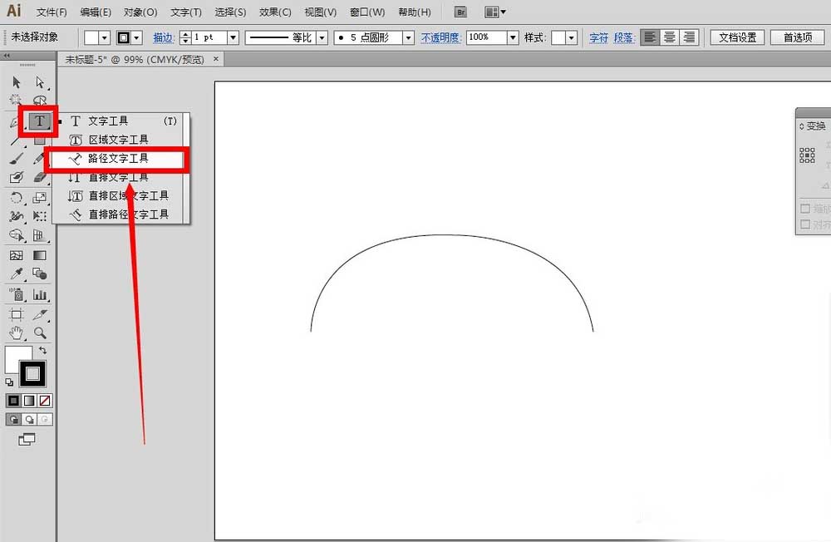The height and width of the screenshot is (542, 831).
Task: Select the Direct Selection tool white arrow
Action: tap(40, 82)
